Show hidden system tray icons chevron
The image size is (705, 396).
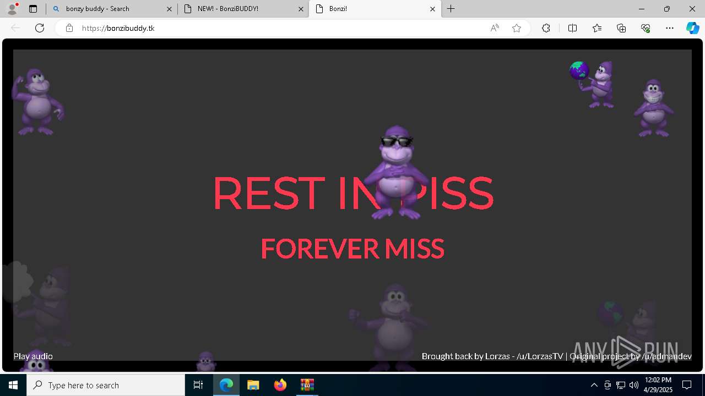(x=594, y=385)
